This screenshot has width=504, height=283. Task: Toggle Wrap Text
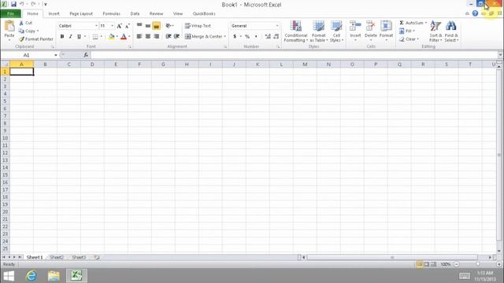point(198,26)
